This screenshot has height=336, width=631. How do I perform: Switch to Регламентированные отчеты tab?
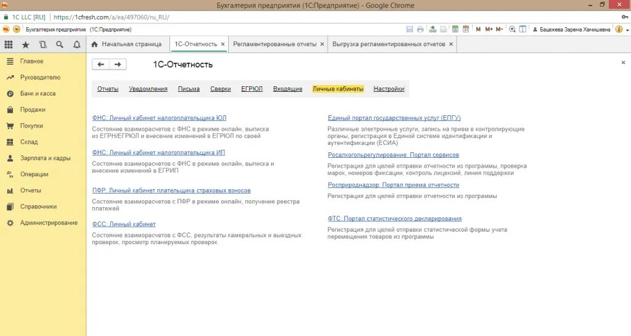[x=275, y=44]
